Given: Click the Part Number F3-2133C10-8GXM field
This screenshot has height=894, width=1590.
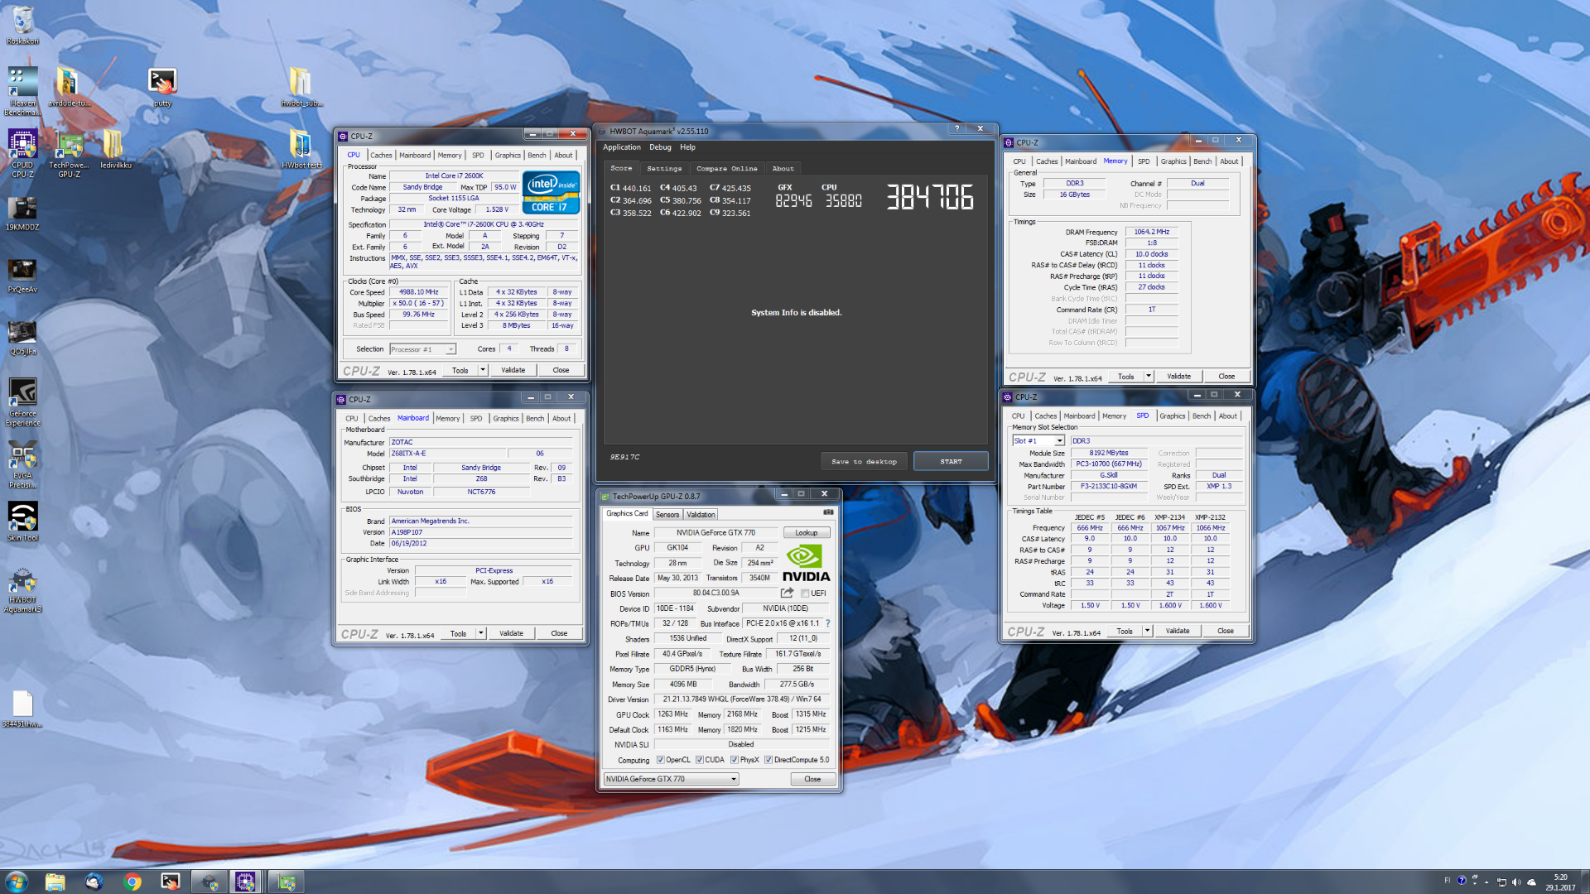Looking at the screenshot, I should coord(1108,486).
